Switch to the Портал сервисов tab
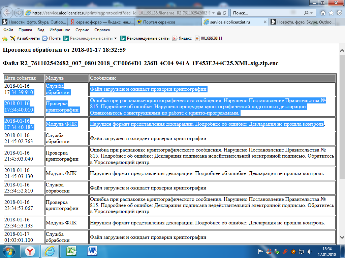Screen dimensions: 345x258 [159, 22]
